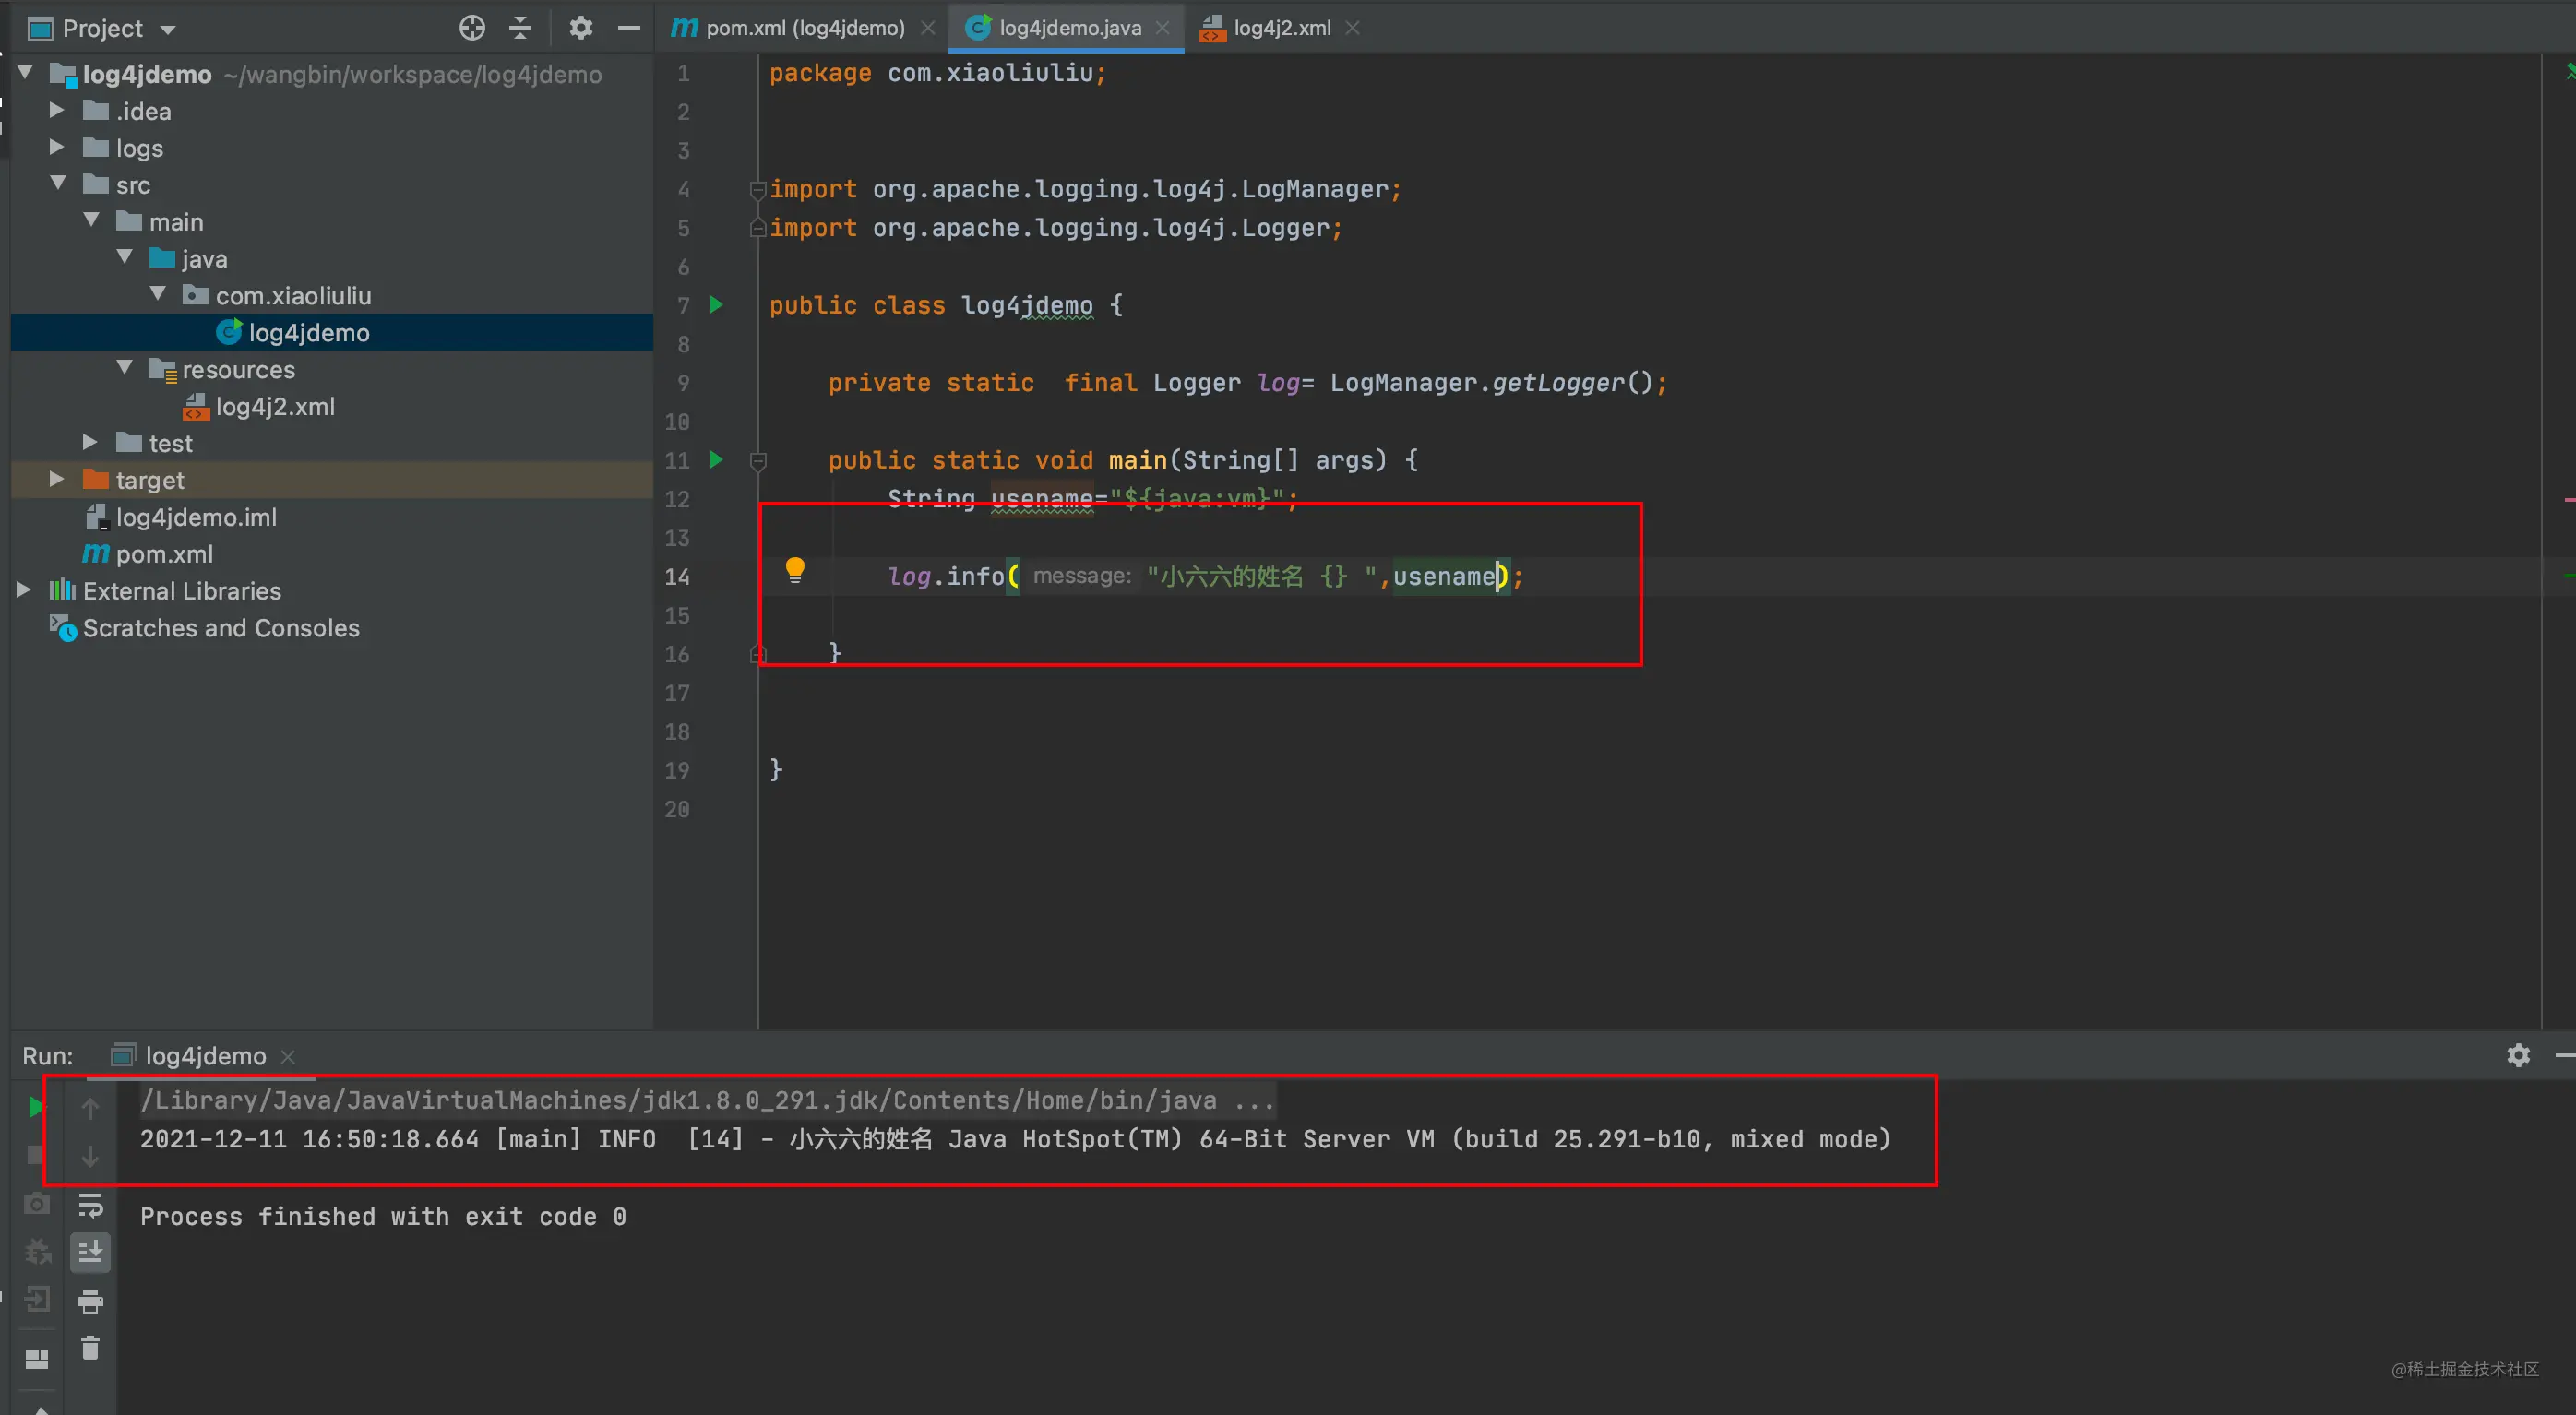Open the Project panel settings gear
This screenshot has height=1415, width=2576.
coord(580,28)
